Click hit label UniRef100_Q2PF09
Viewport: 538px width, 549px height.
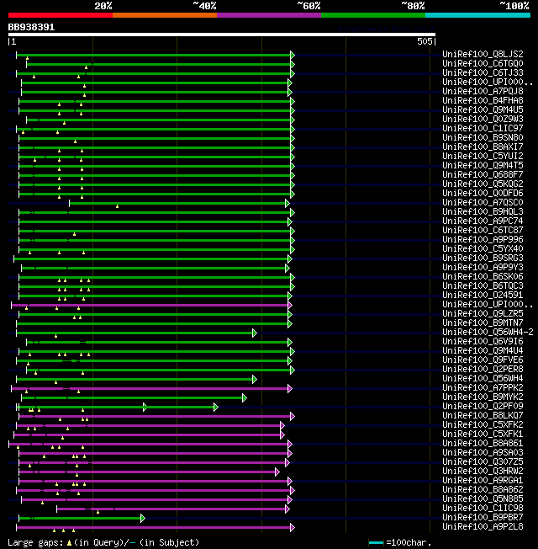point(483,406)
